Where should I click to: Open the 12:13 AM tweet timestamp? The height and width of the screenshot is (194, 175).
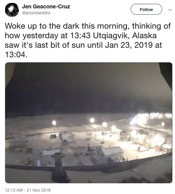click(14, 190)
